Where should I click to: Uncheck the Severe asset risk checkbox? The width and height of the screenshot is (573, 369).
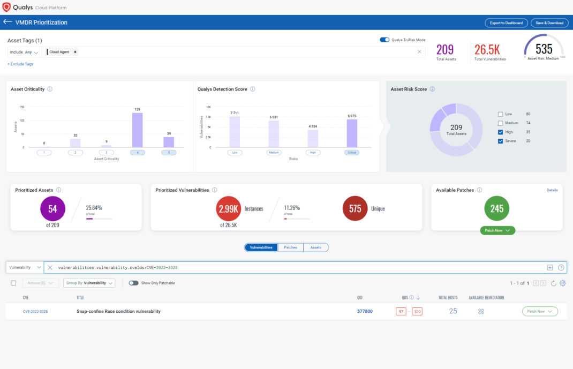click(500, 141)
